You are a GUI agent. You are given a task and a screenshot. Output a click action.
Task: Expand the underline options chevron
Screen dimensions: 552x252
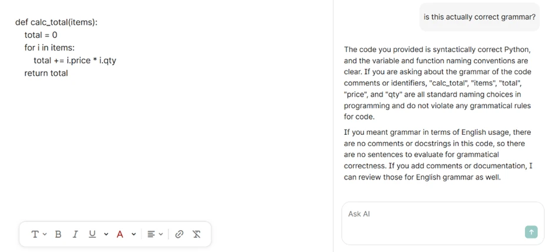click(106, 234)
